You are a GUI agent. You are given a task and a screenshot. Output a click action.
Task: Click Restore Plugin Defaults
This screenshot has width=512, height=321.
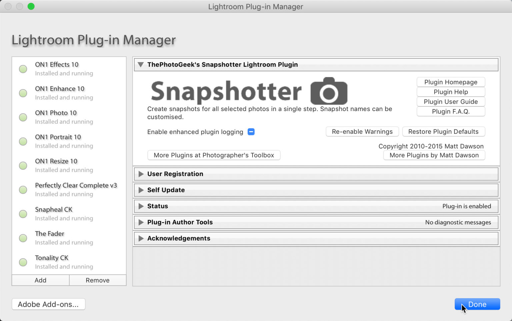click(444, 131)
